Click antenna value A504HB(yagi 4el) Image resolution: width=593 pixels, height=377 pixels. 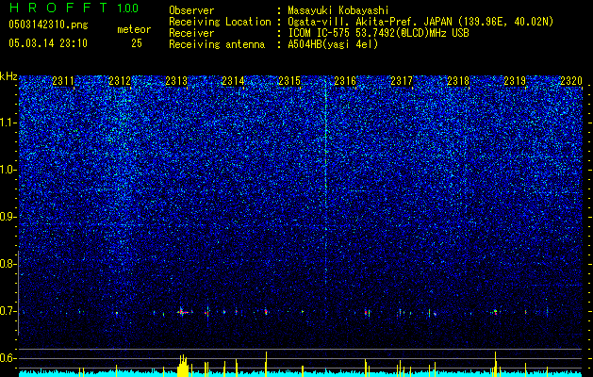(333, 44)
